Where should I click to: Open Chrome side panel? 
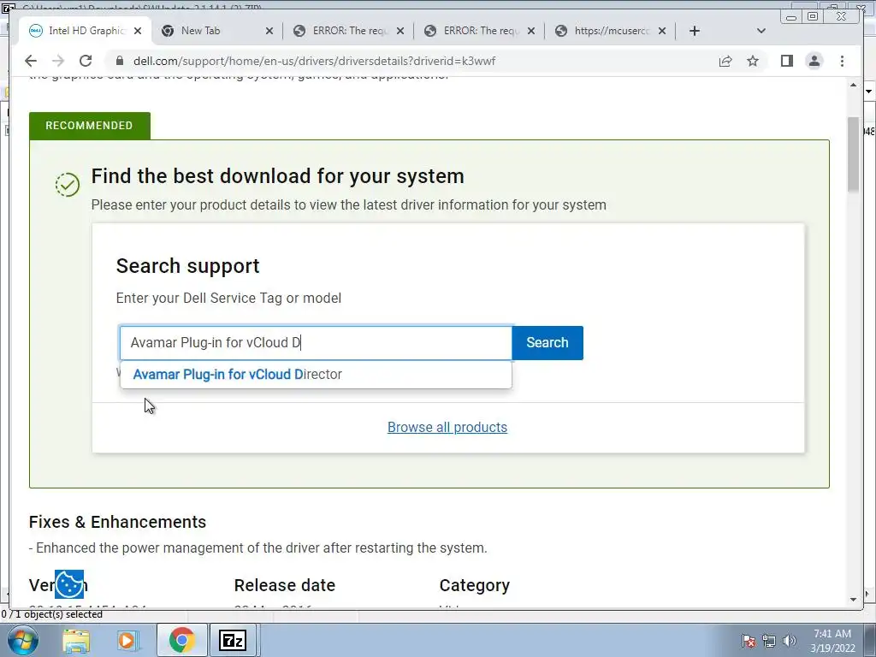(787, 61)
